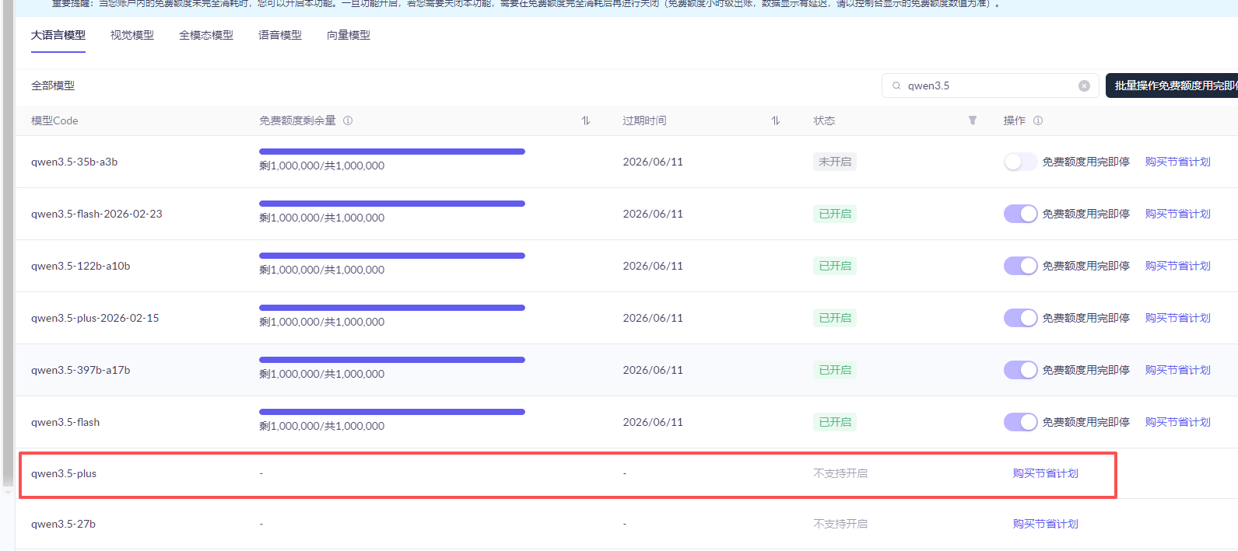Click the quota progress bar for qwen3.5-flash
1238x551 pixels.
[x=392, y=412]
